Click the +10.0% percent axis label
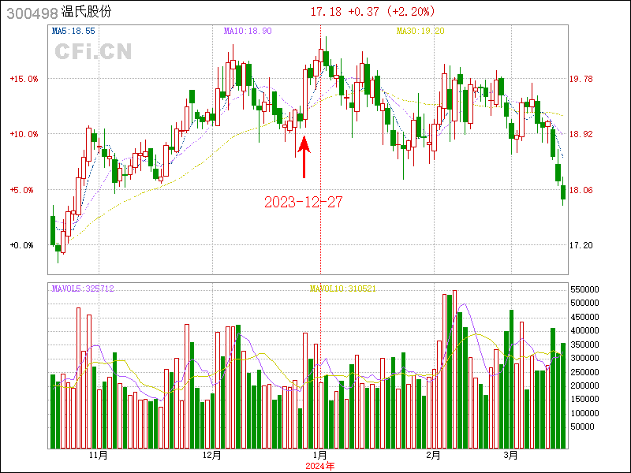Image resolution: width=631 pixels, height=473 pixels. click(23, 134)
